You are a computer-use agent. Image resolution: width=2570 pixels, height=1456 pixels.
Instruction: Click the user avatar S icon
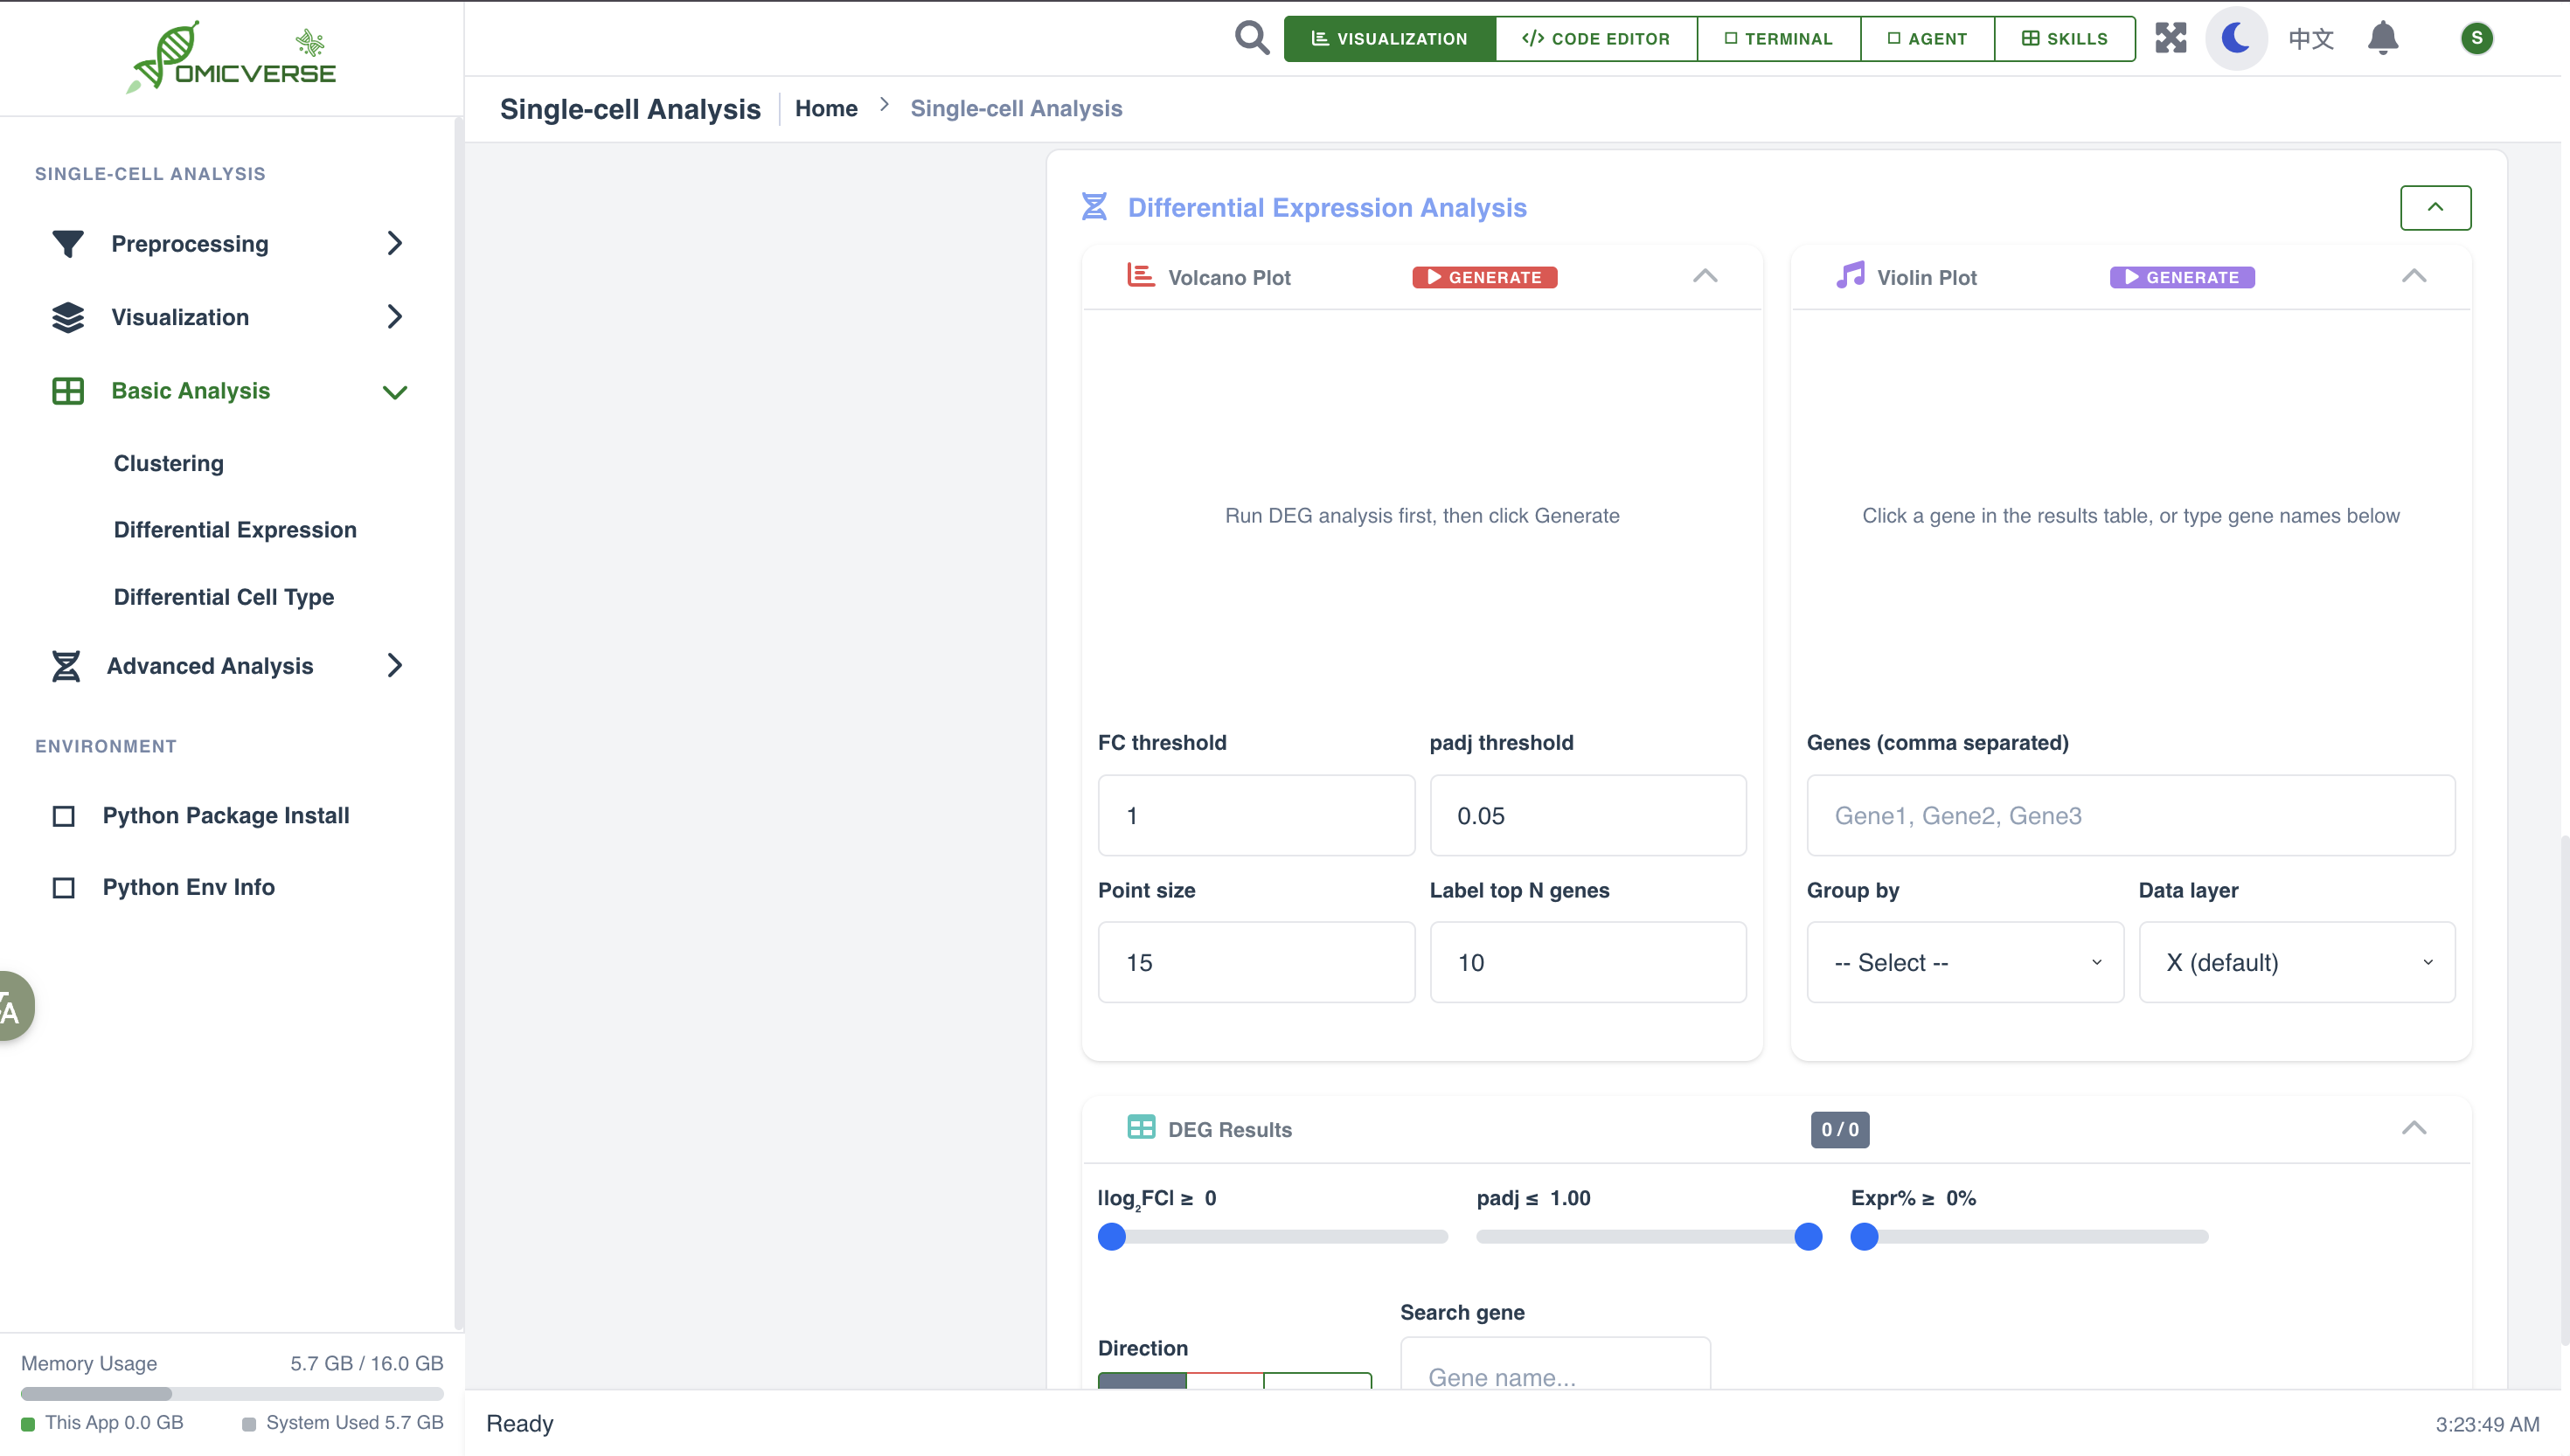[2476, 38]
